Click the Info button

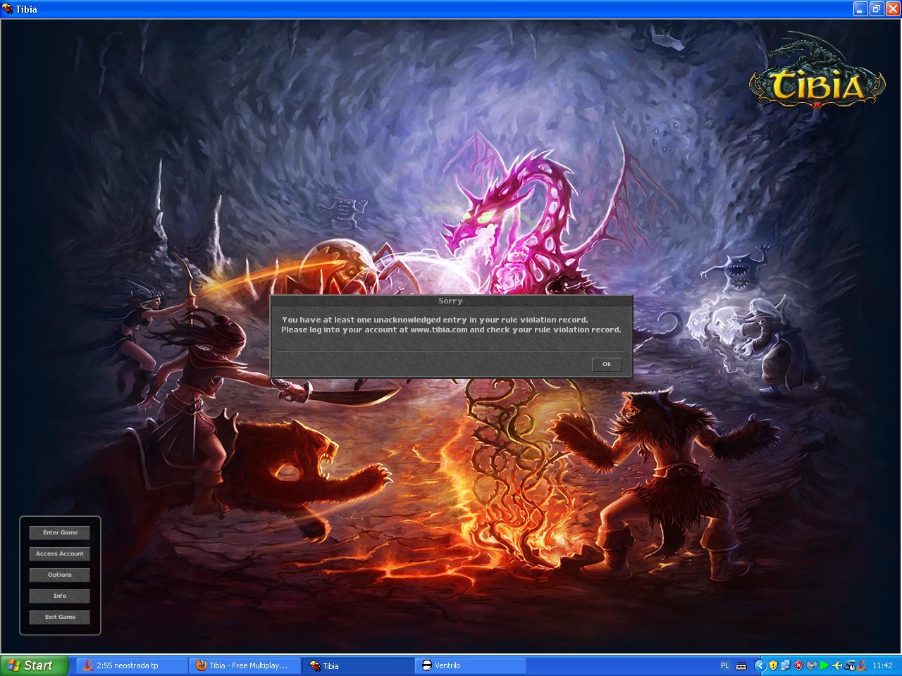(x=60, y=596)
